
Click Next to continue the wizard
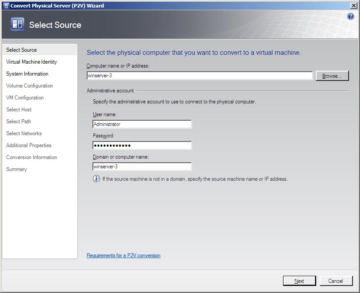pyautogui.click(x=299, y=281)
